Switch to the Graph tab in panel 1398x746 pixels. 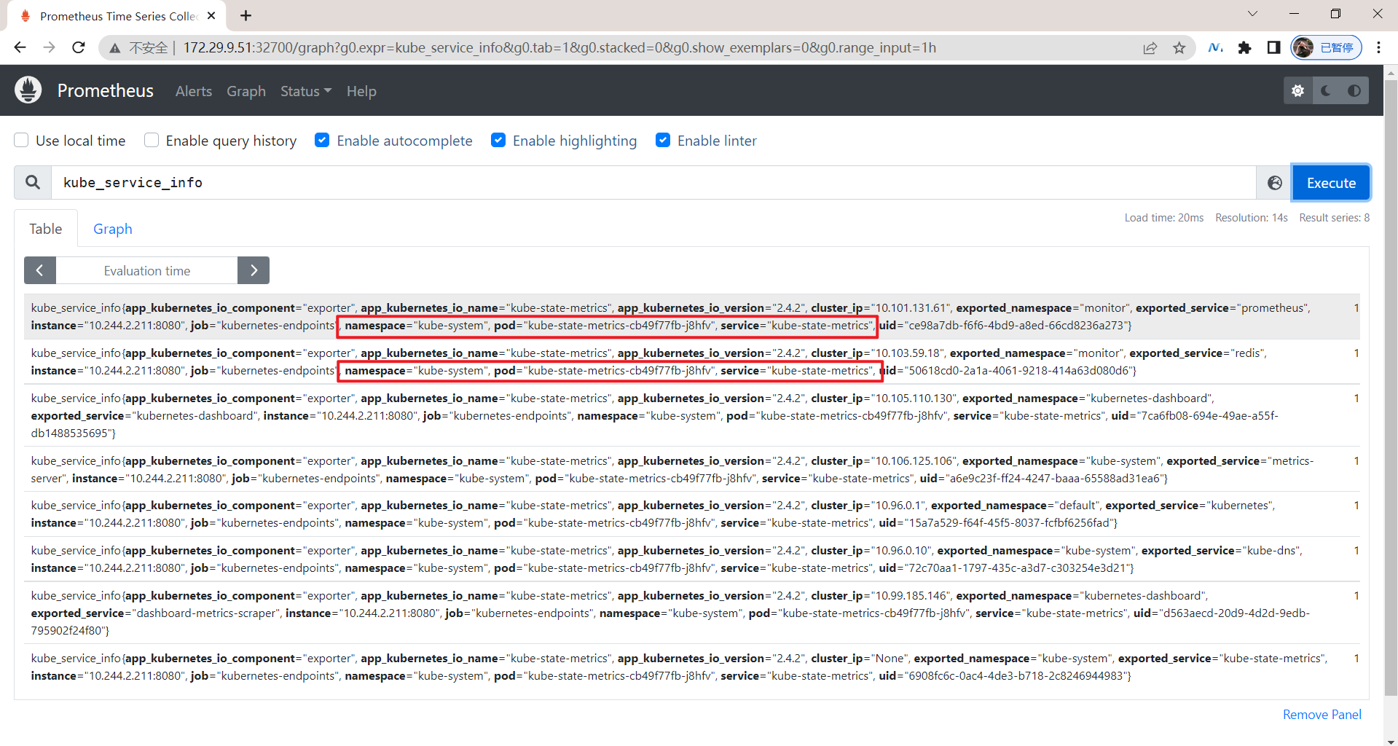click(113, 229)
